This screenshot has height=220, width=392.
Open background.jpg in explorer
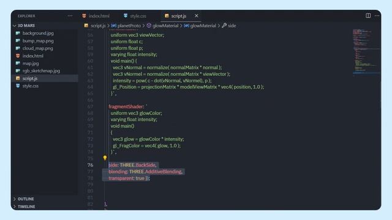click(x=38, y=33)
